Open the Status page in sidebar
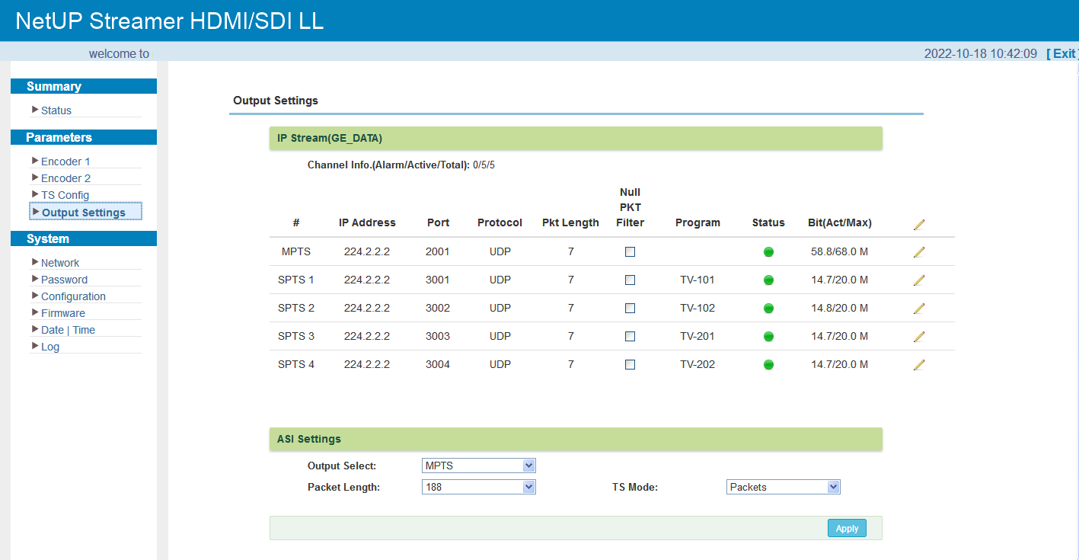This screenshot has width=1079, height=560. (56, 110)
